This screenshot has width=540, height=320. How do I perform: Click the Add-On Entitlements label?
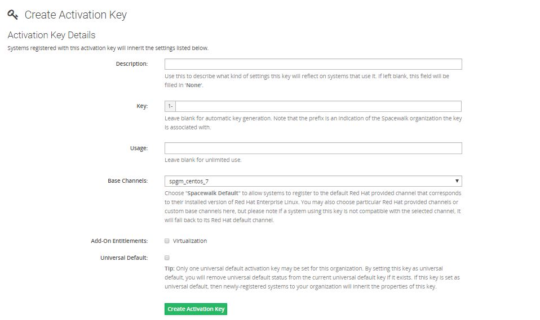coord(119,241)
